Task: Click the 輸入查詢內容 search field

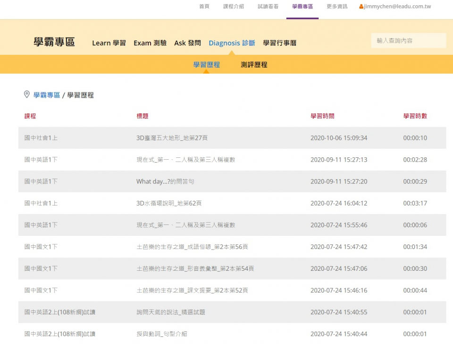Action: click(408, 41)
